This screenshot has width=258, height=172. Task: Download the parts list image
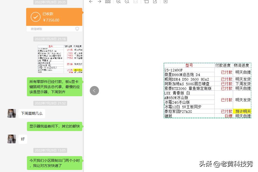point(165,2)
